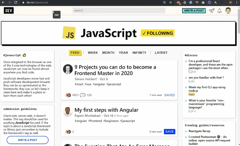
Task: Open 'I created Postwoman' link
Action: coord(209,140)
